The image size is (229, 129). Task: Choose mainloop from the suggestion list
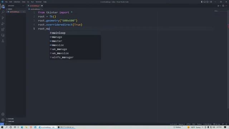click(75, 33)
